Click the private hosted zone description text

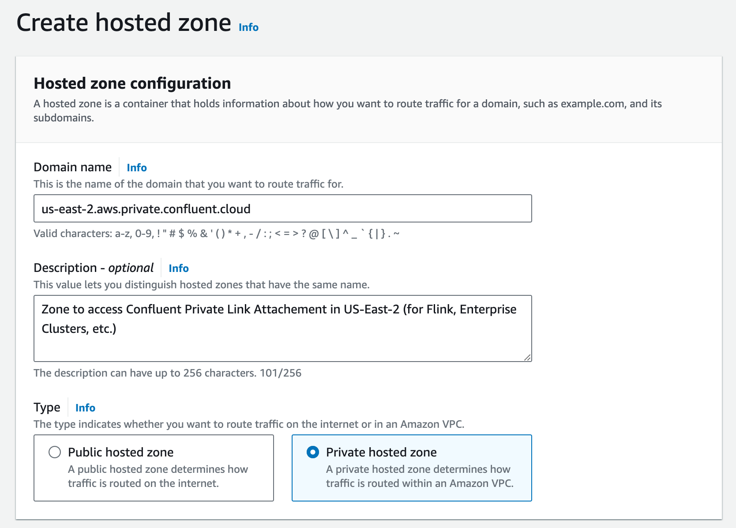tap(419, 476)
